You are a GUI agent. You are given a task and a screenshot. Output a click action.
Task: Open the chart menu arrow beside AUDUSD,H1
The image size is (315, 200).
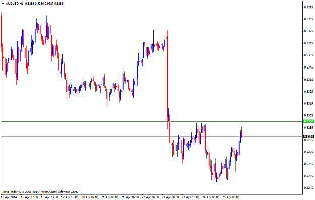pos(3,4)
